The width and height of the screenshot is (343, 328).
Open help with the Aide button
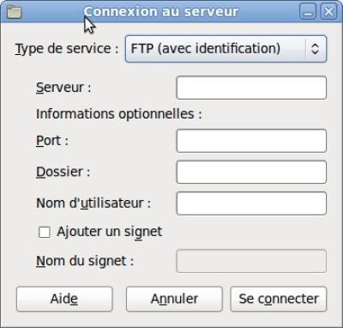click(x=64, y=299)
